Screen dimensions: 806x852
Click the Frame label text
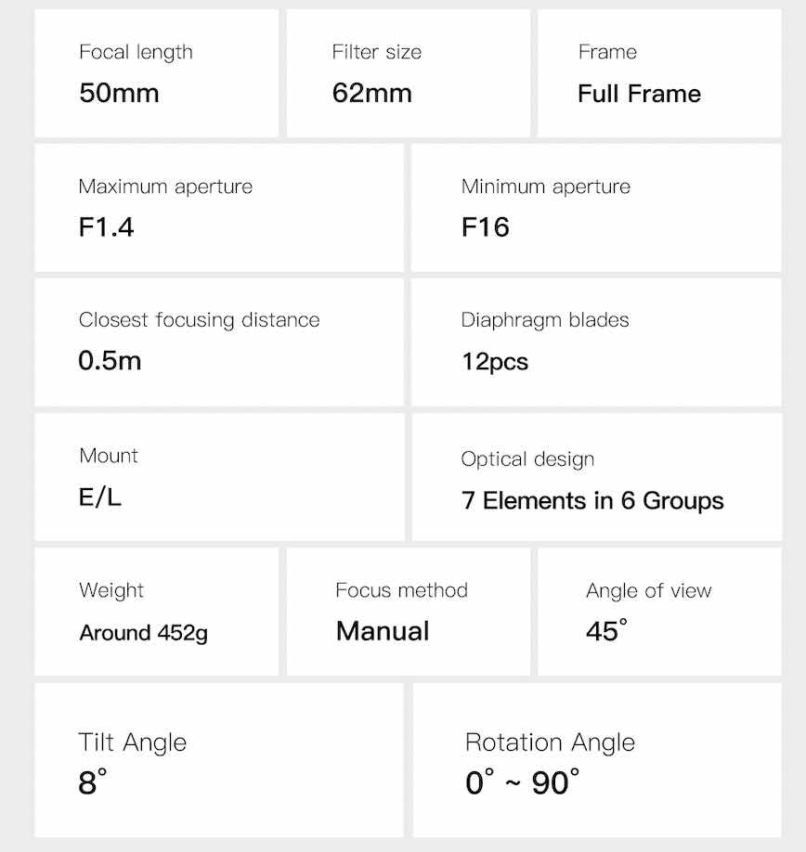[x=607, y=52]
